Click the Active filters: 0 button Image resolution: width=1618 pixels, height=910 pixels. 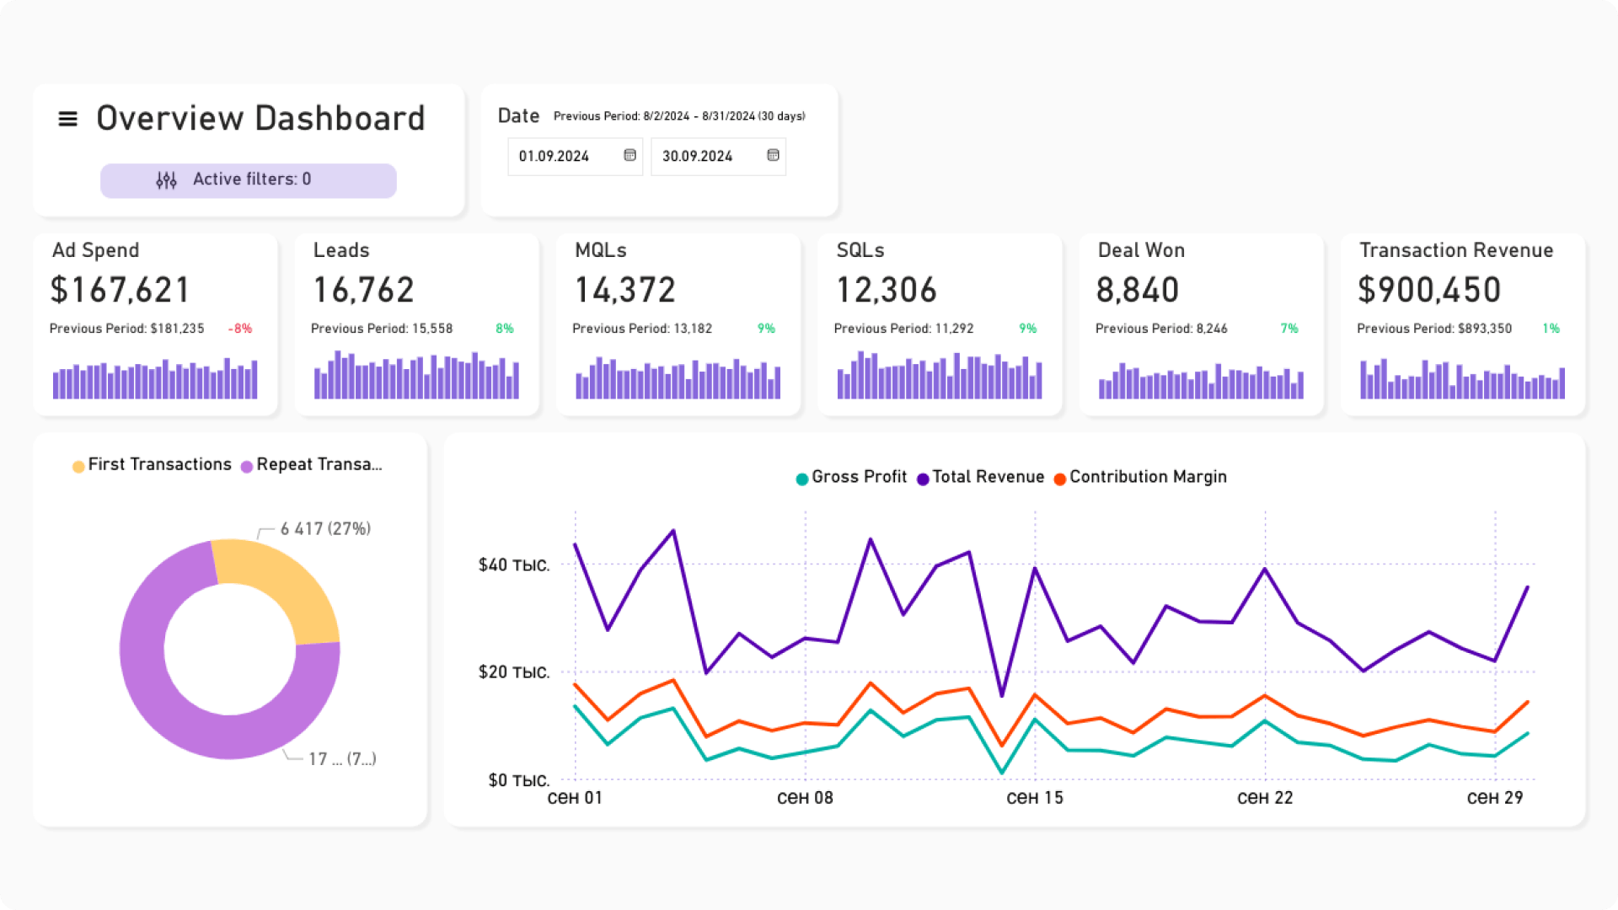[x=249, y=180]
